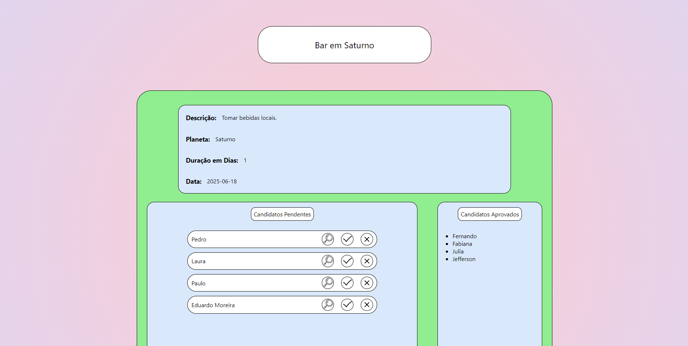This screenshot has width=688, height=346.
Task: Click the Data label
Action: [x=194, y=182]
